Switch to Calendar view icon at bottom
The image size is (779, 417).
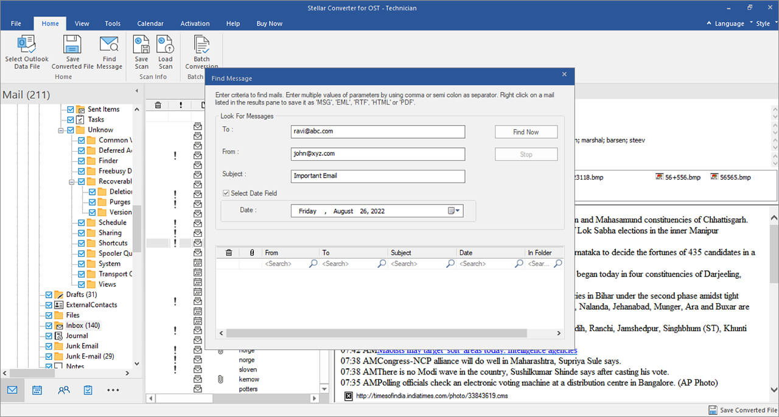[37, 390]
